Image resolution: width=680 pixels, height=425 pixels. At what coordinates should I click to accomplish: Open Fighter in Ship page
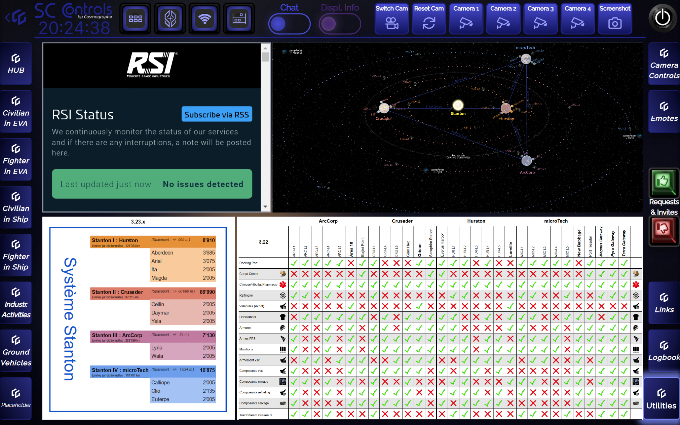(16, 255)
